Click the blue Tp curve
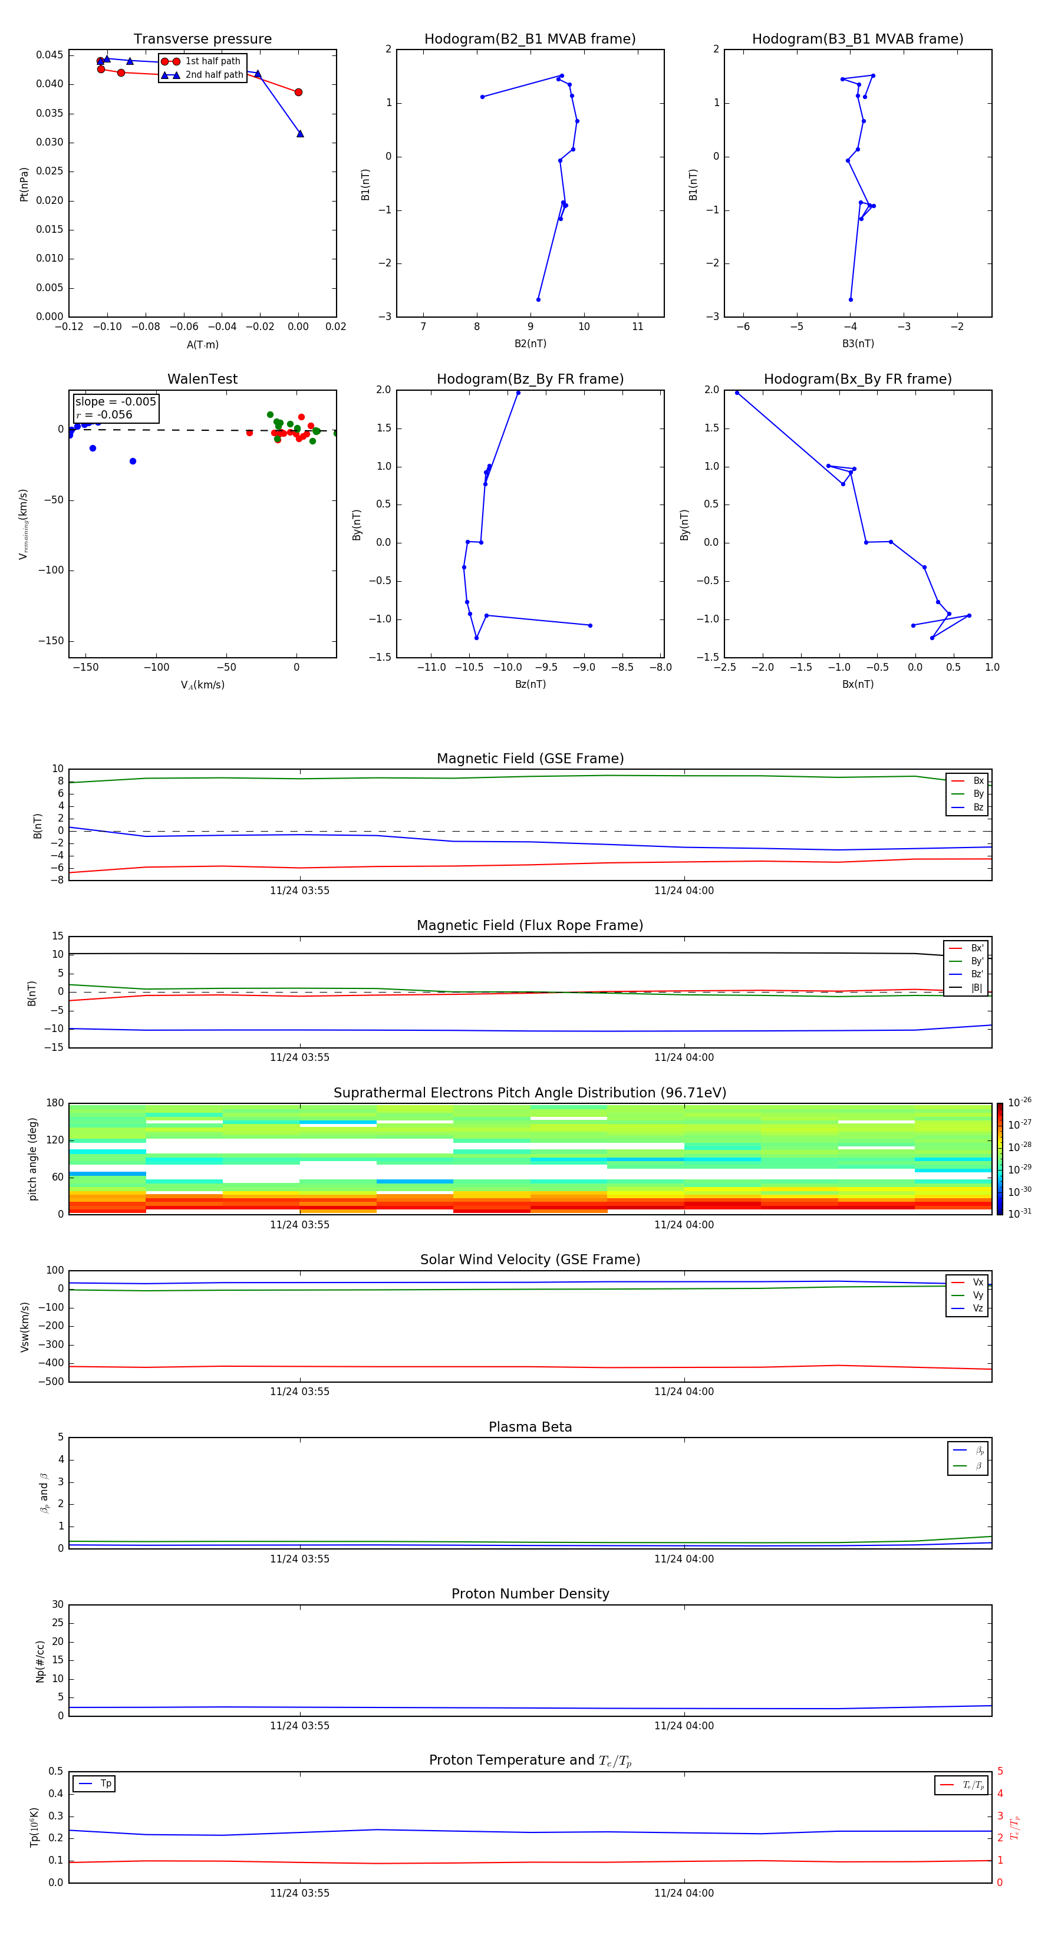Screen dimensions: 1061x1945 point(530,1832)
